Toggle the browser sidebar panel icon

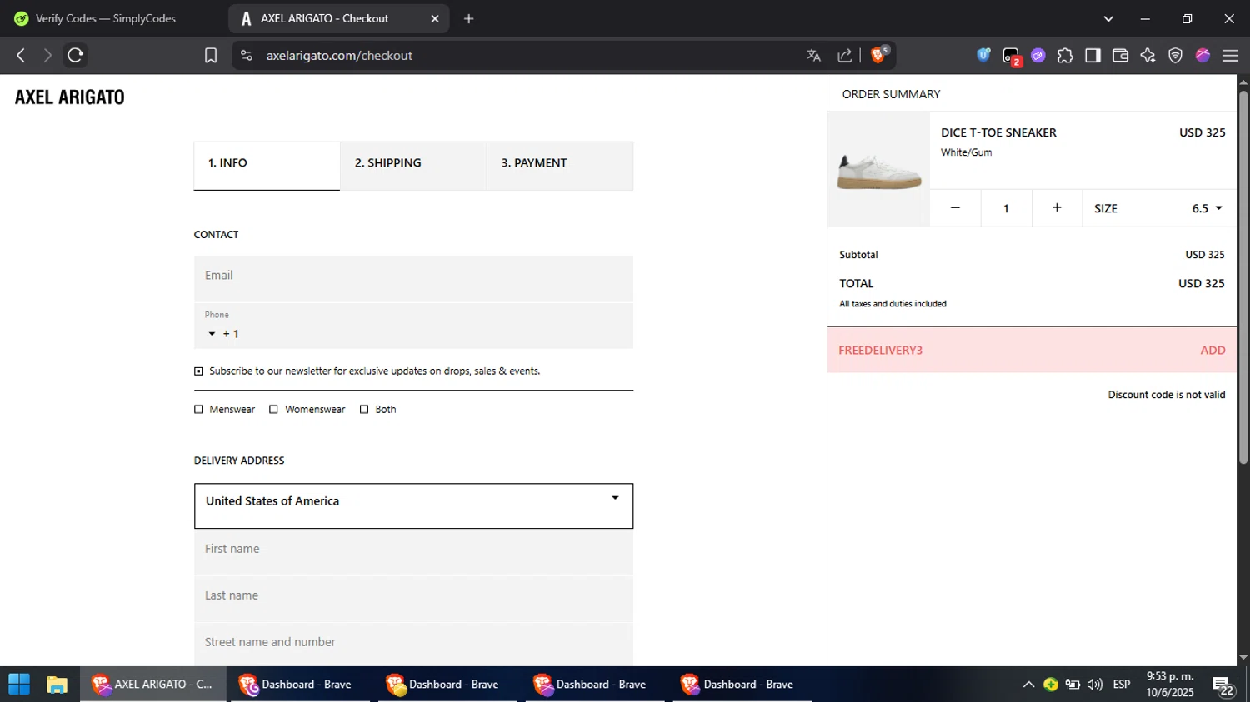point(1092,56)
